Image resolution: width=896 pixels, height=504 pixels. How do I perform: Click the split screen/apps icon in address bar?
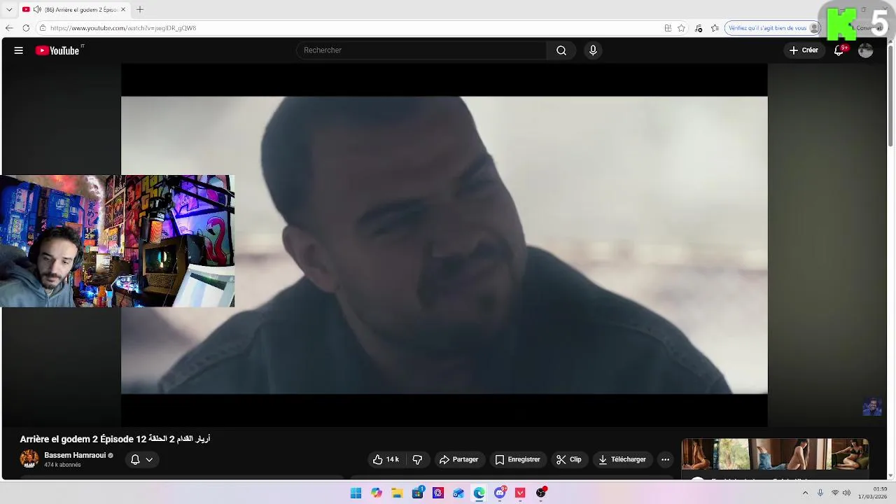[668, 28]
